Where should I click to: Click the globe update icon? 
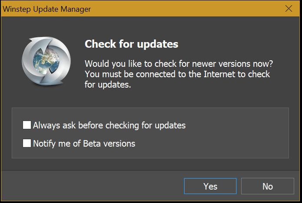46,61
